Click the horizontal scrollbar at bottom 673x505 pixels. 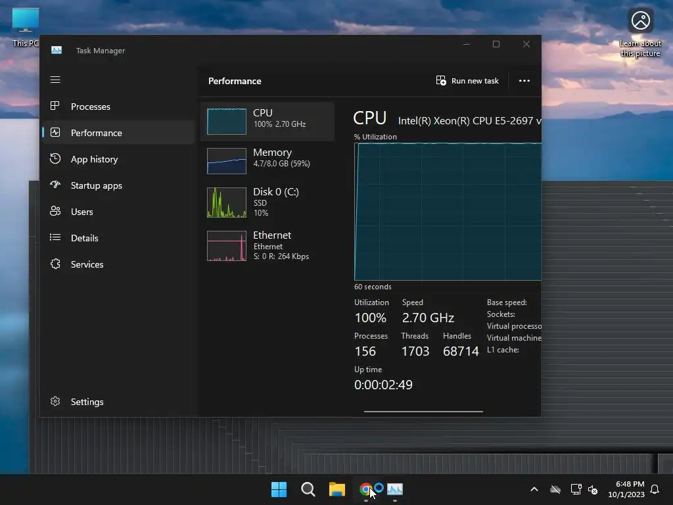click(423, 412)
